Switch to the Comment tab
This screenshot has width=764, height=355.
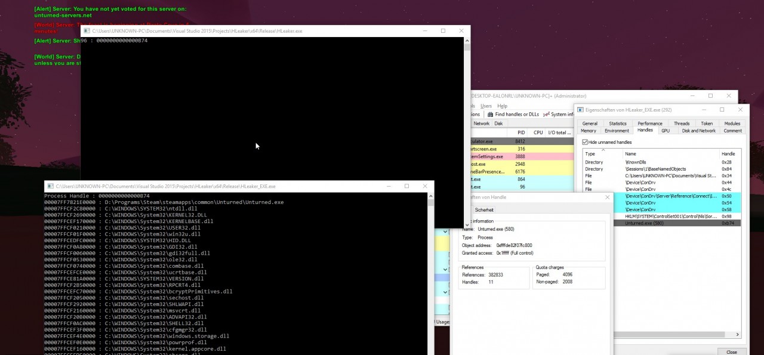point(732,131)
